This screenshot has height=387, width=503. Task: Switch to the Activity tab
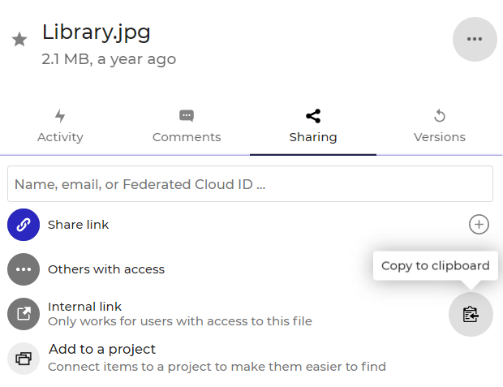pyautogui.click(x=60, y=127)
